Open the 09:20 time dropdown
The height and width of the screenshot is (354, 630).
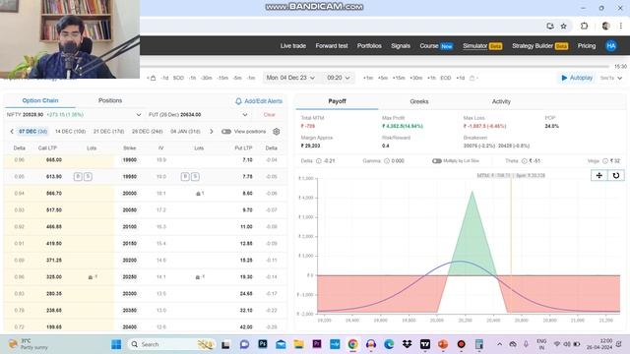(x=339, y=78)
